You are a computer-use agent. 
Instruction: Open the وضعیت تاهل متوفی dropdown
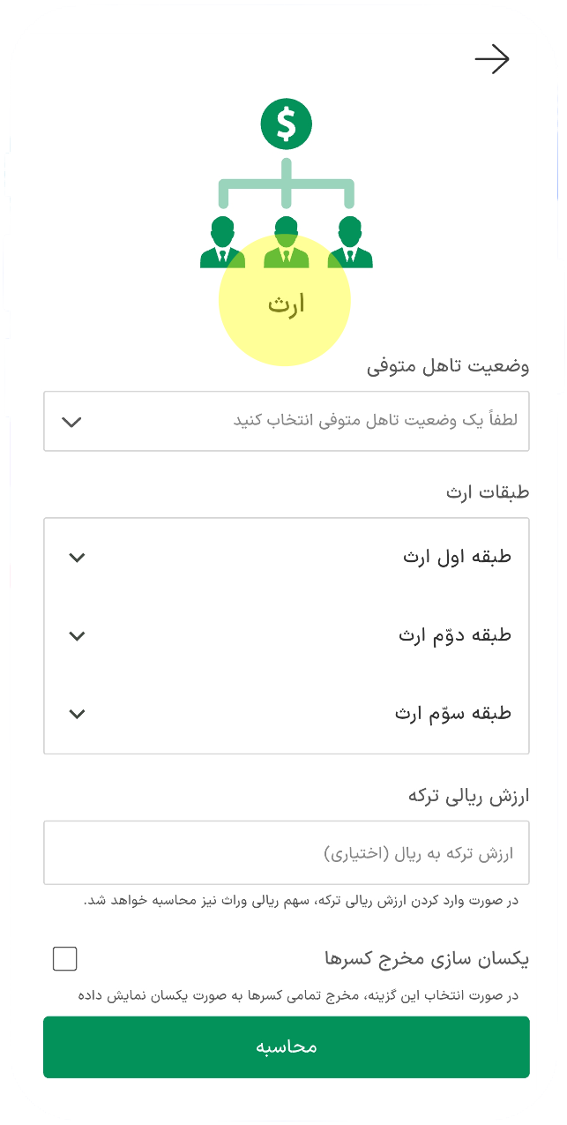coord(287,421)
